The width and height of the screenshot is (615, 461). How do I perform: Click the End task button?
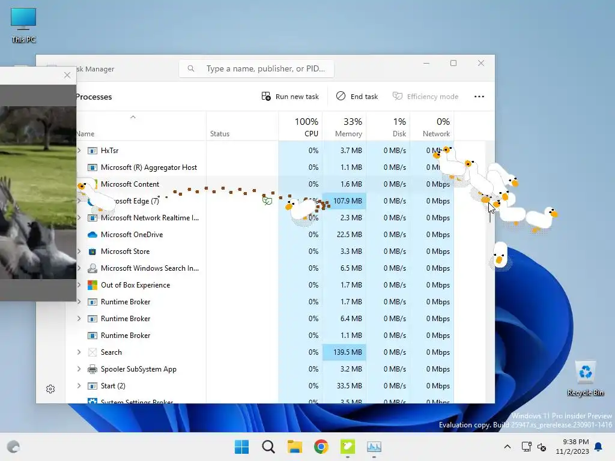tap(357, 97)
